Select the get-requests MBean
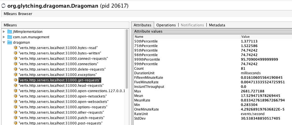The height and width of the screenshot is (125, 292). 60,80
